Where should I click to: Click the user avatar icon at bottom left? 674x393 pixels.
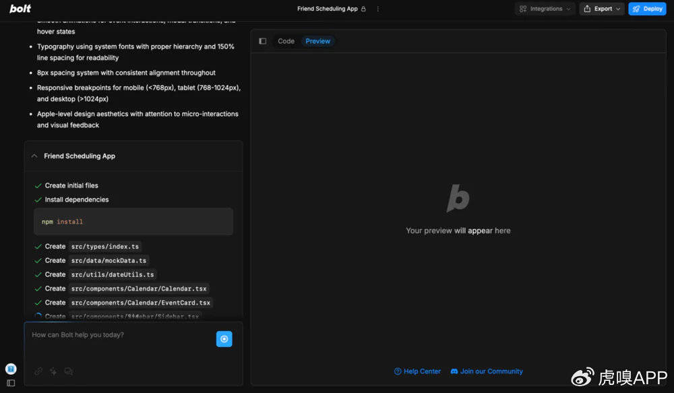click(11, 369)
